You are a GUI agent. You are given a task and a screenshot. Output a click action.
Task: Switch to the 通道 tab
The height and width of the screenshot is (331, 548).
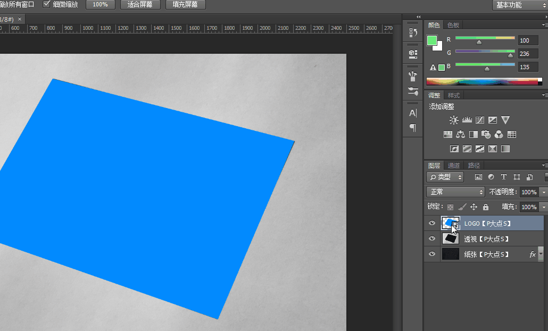(453, 165)
